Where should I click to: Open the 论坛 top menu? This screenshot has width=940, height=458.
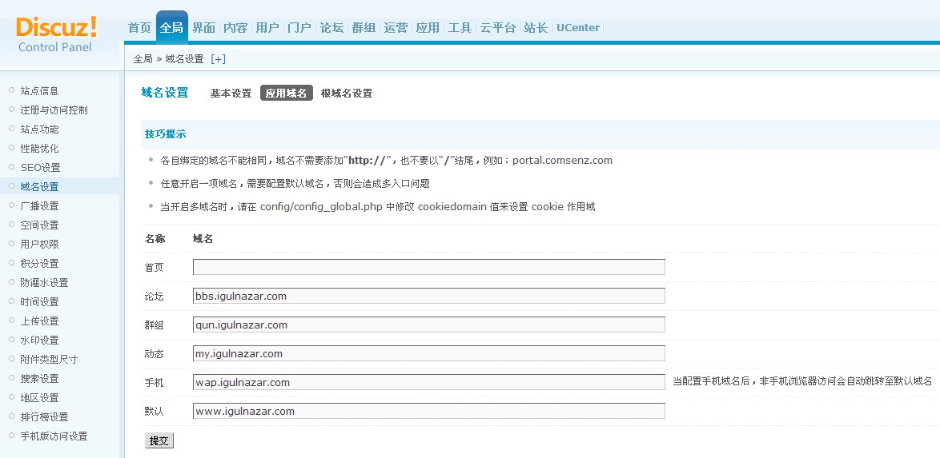pyautogui.click(x=331, y=27)
